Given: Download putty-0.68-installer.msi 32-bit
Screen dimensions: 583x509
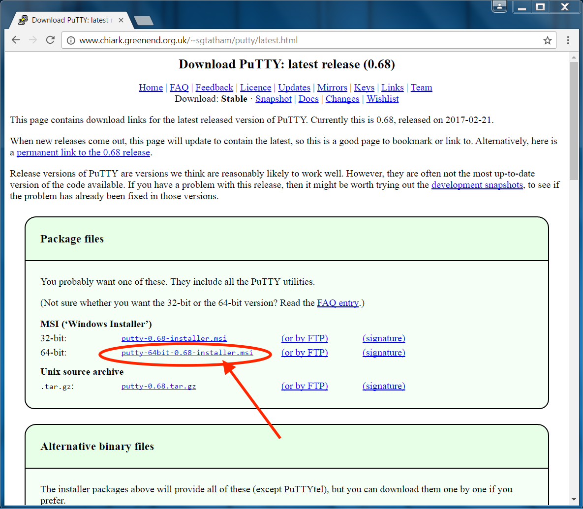Looking at the screenshot, I should pos(174,338).
